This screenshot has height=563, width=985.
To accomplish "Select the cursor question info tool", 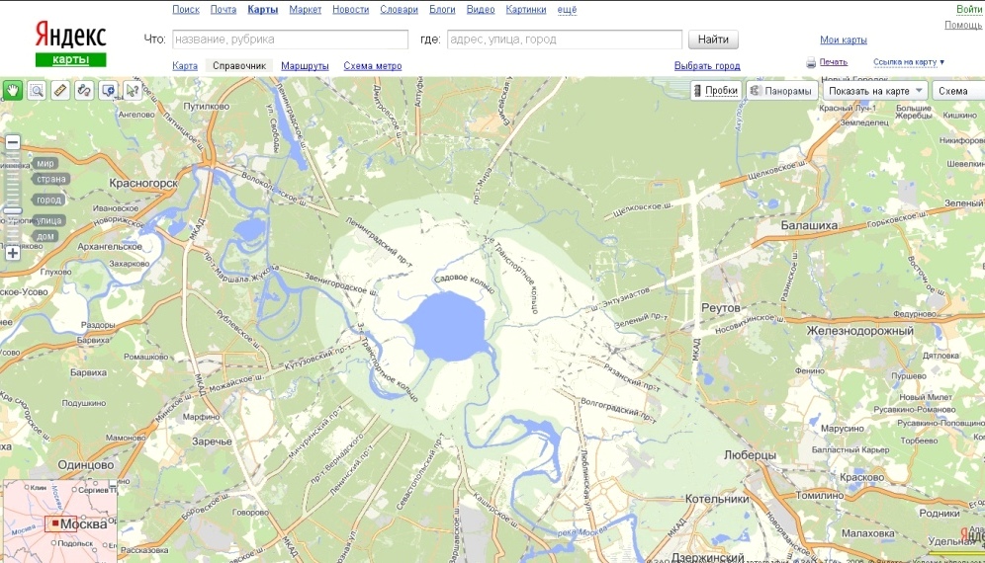I will point(132,91).
